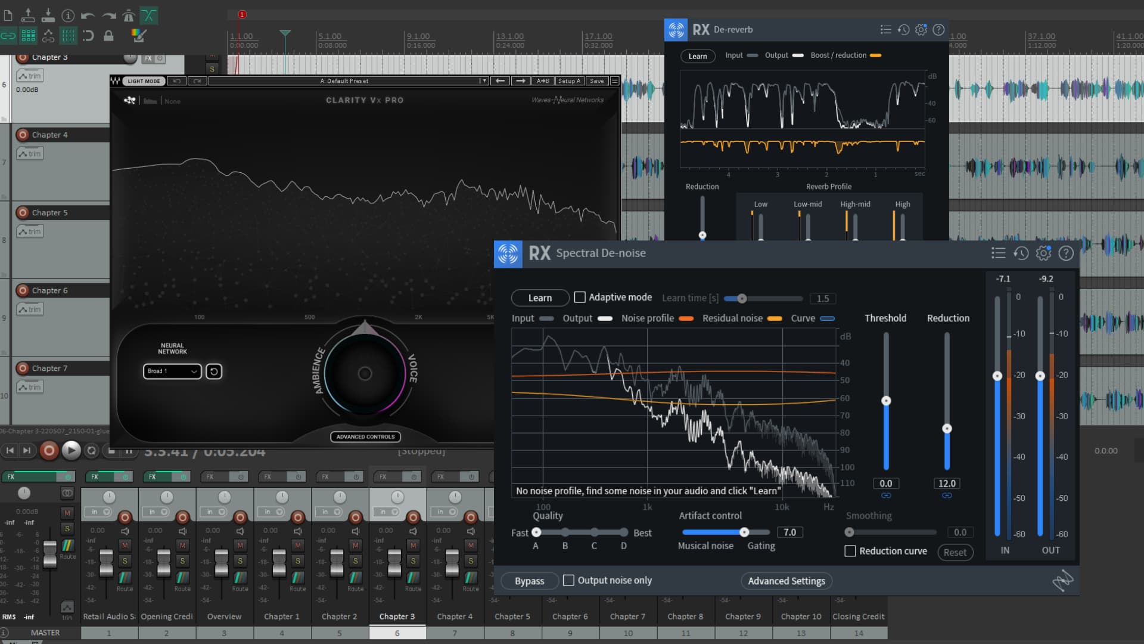Enable the Adaptive mode checkbox
Image resolution: width=1144 pixels, height=644 pixels.
coord(580,297)
